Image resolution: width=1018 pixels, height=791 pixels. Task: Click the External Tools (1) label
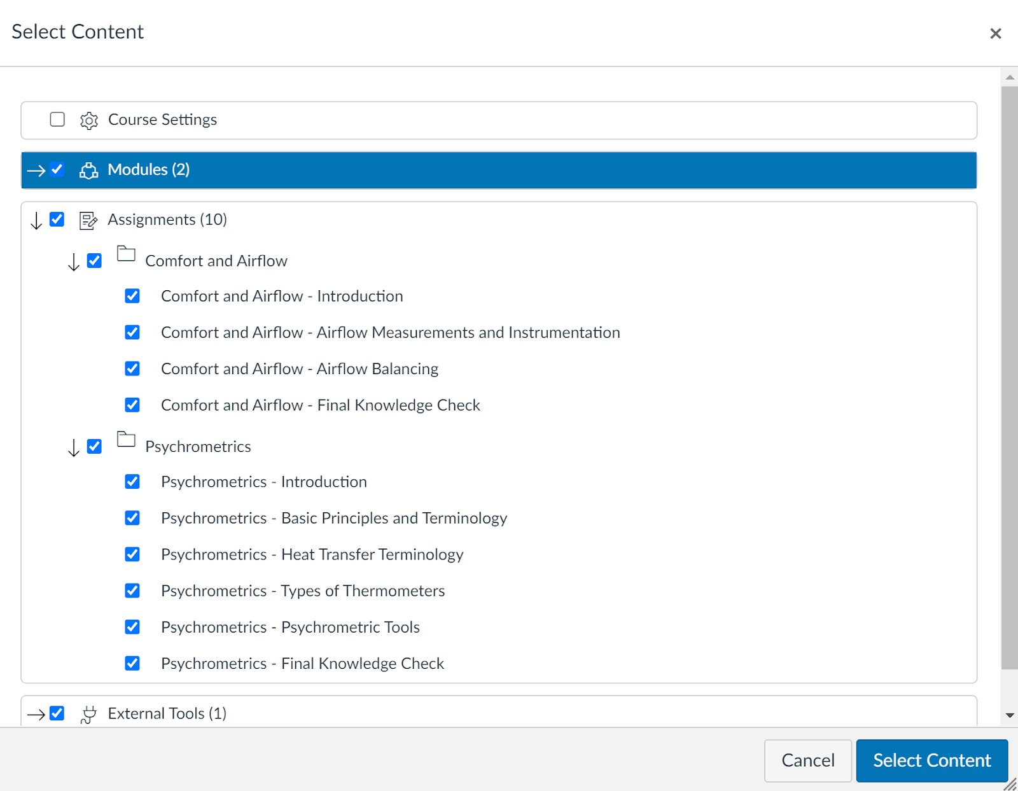167,713
